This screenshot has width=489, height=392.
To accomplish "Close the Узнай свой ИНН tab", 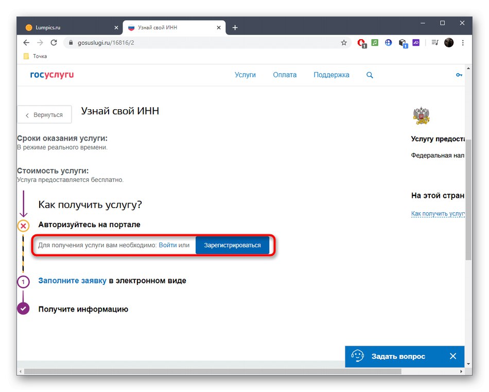I will [x=219, y=27].
